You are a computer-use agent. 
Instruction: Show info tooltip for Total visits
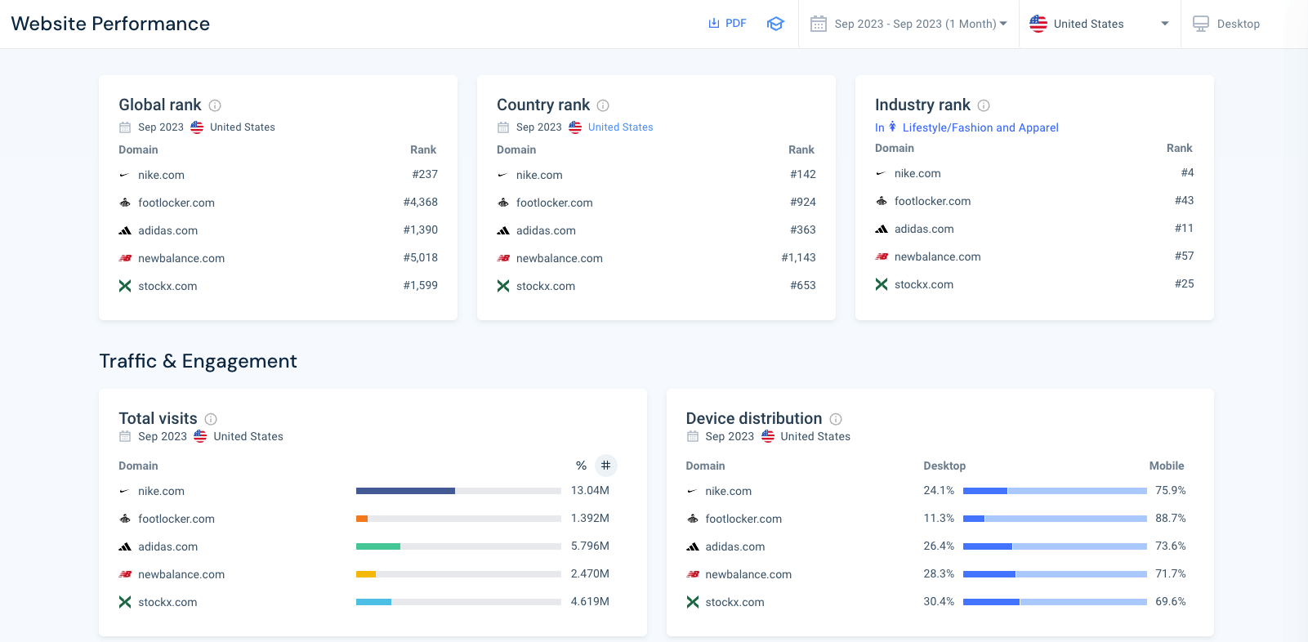211,419
